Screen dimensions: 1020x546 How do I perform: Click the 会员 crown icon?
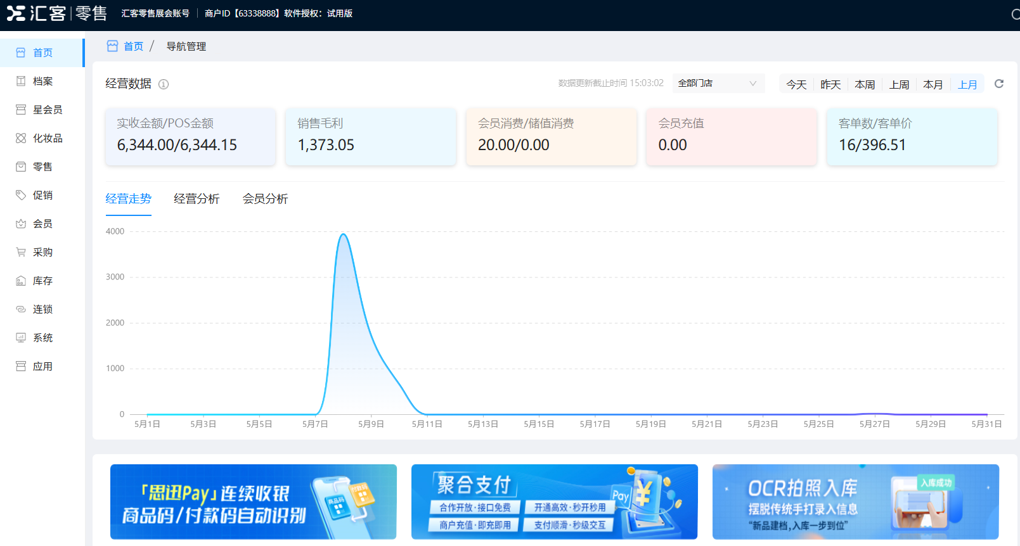tap(21, 224)
